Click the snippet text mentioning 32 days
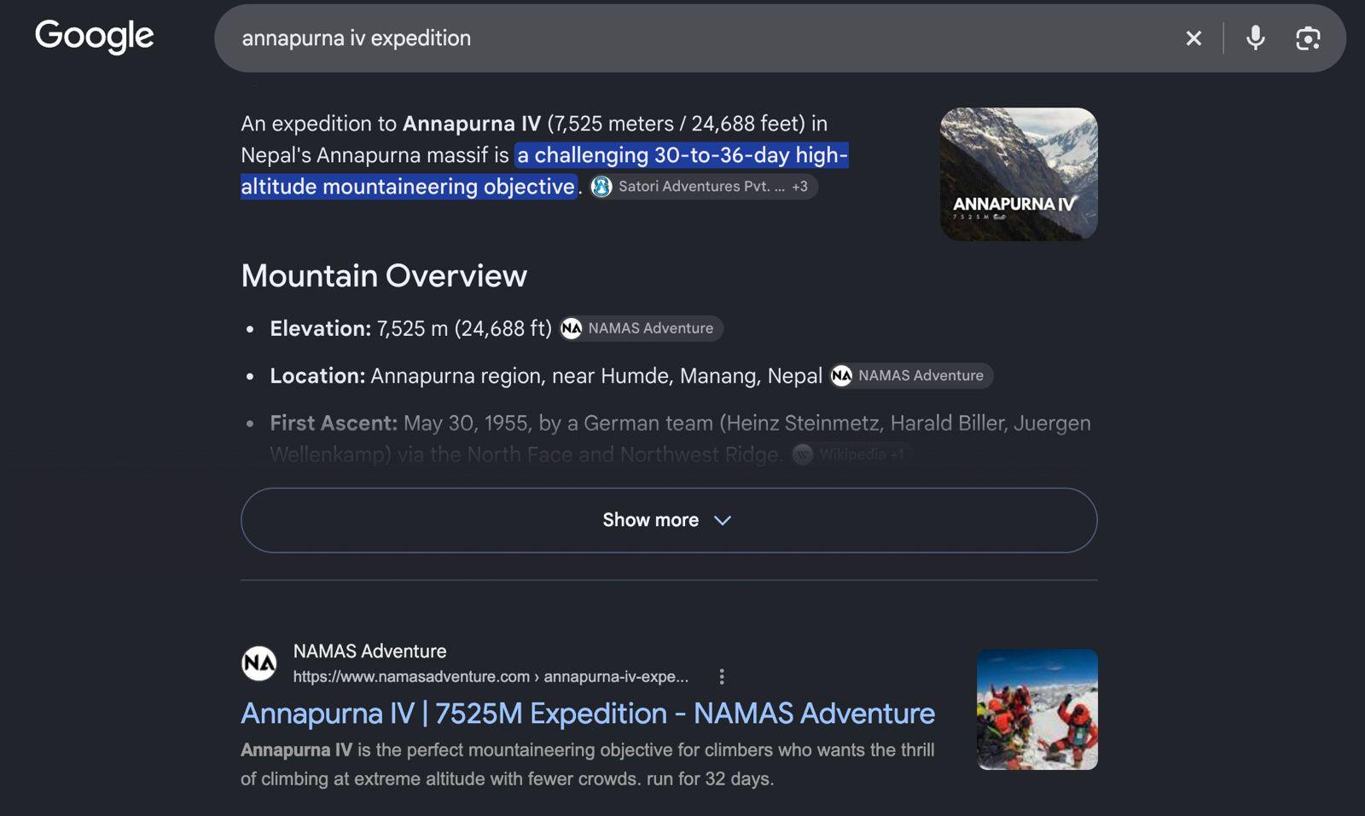The width and height of the screenshot is (1365, 816). click(x=588, y=764)
